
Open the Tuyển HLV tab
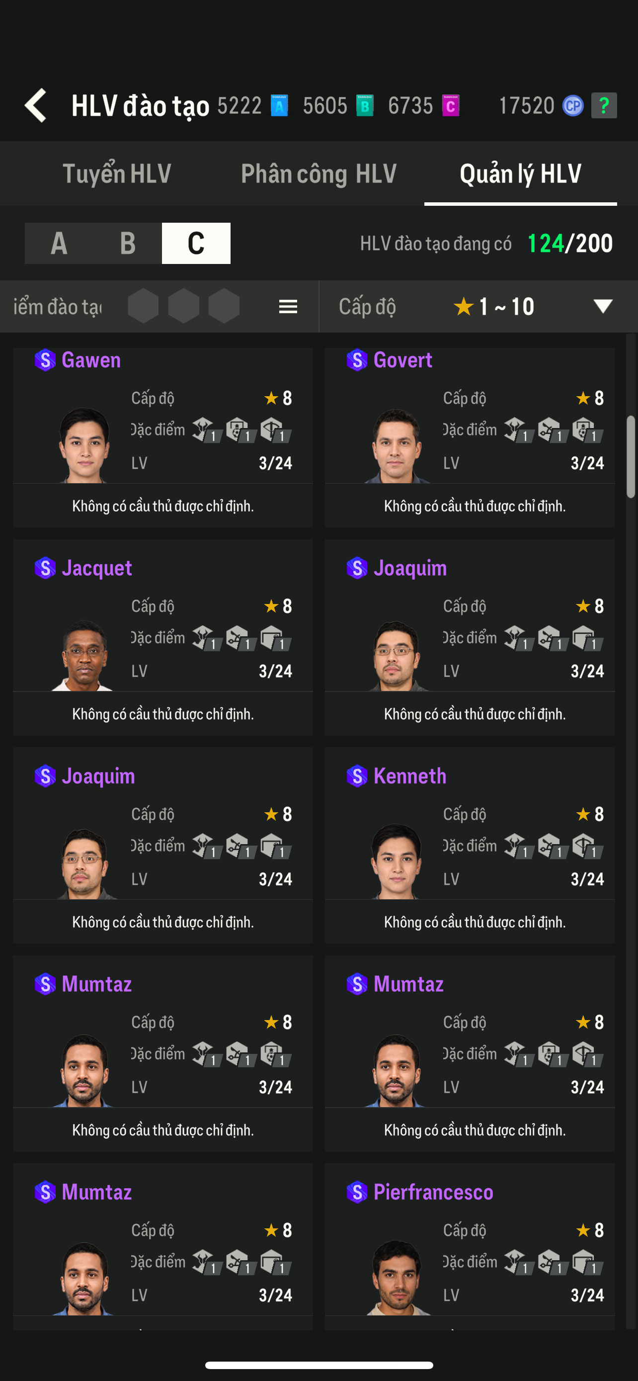point(117,173)
